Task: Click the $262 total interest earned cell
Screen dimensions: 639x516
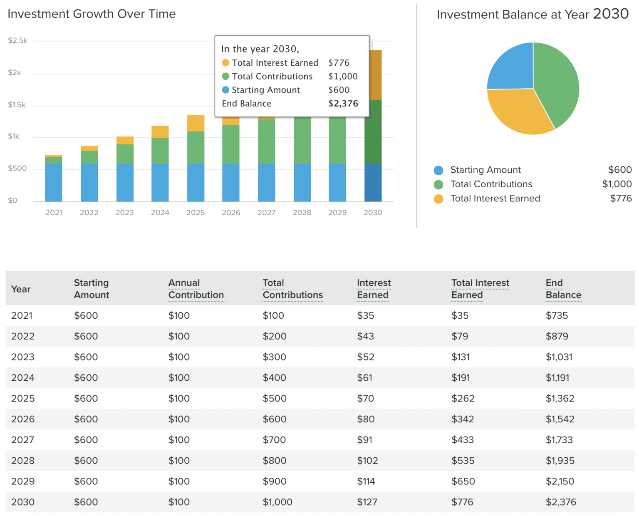Action: 463,399
